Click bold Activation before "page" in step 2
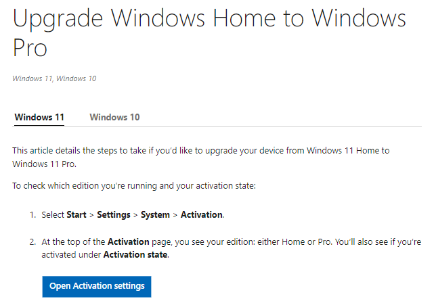Image resolution: width=436 pixels, height=305 pixels. (129, 243)
